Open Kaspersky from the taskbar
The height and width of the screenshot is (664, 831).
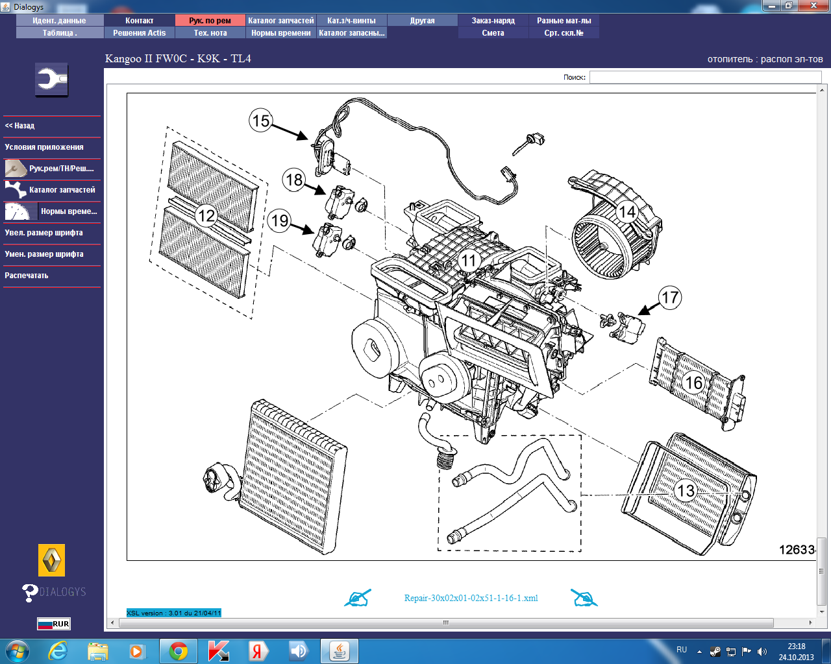pyautogui.click(x=219, y=651)
